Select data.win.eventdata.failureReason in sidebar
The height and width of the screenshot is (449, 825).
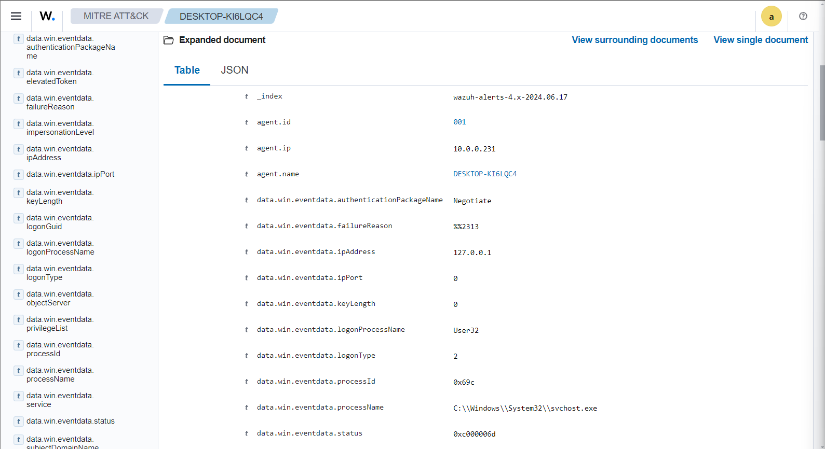pyautogui.click(x=60, y=102)
